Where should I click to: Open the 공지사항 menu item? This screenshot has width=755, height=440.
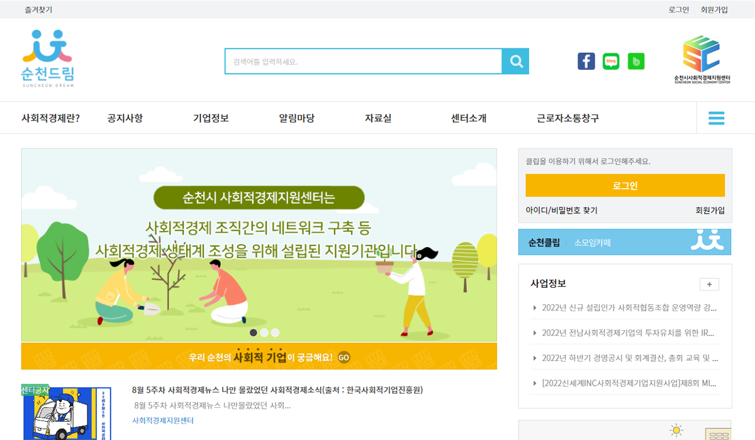tap(125, 118)
